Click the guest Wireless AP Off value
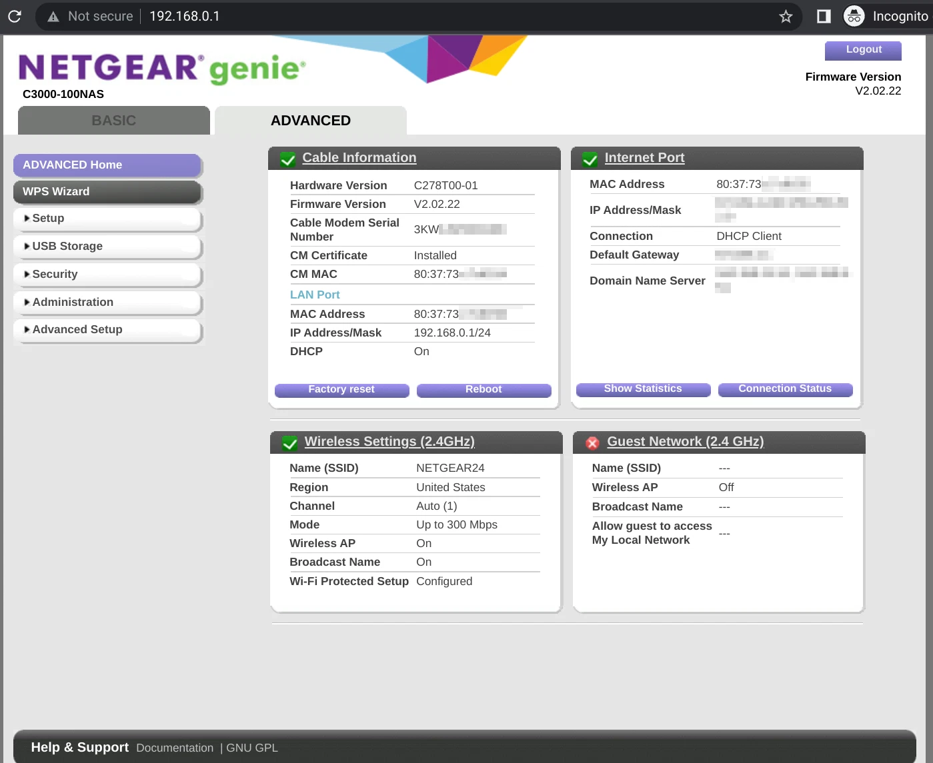The width and height of the screenshot is (933, 763). coord(726,487)
